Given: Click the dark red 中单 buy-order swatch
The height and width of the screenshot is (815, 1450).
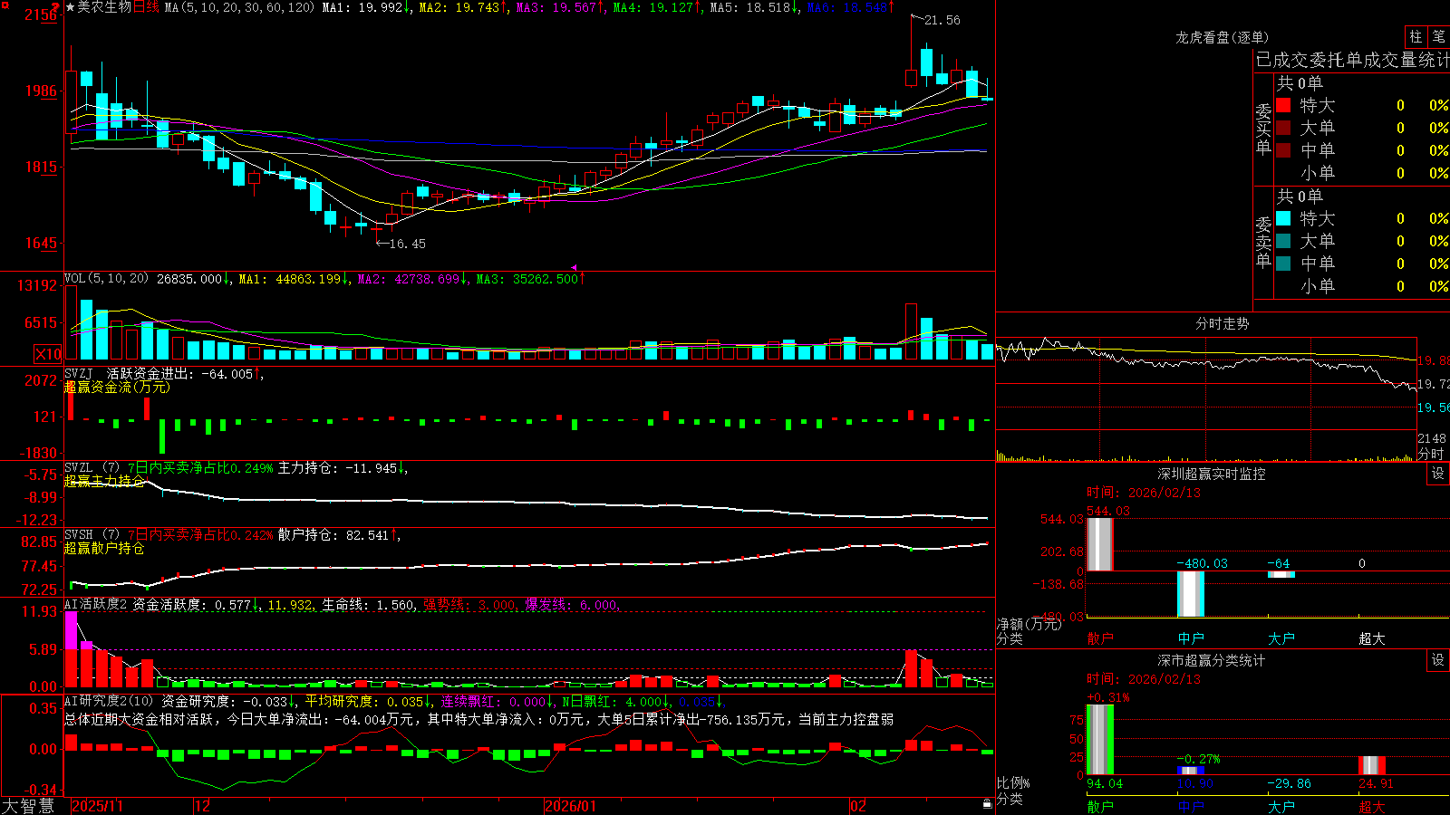Looking at the screenshot, I should (x=1283, y=150).
